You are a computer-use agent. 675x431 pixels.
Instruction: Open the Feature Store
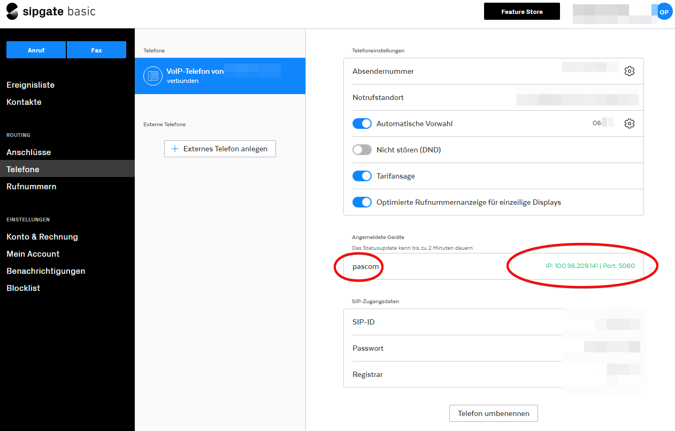[522, 11]
